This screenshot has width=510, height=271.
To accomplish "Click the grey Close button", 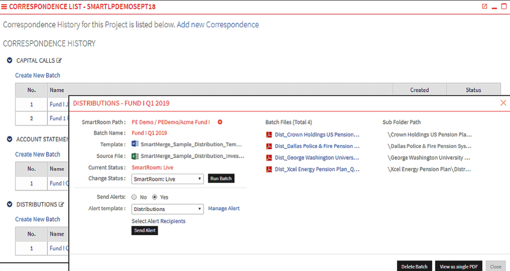I will tap(496, 267).
